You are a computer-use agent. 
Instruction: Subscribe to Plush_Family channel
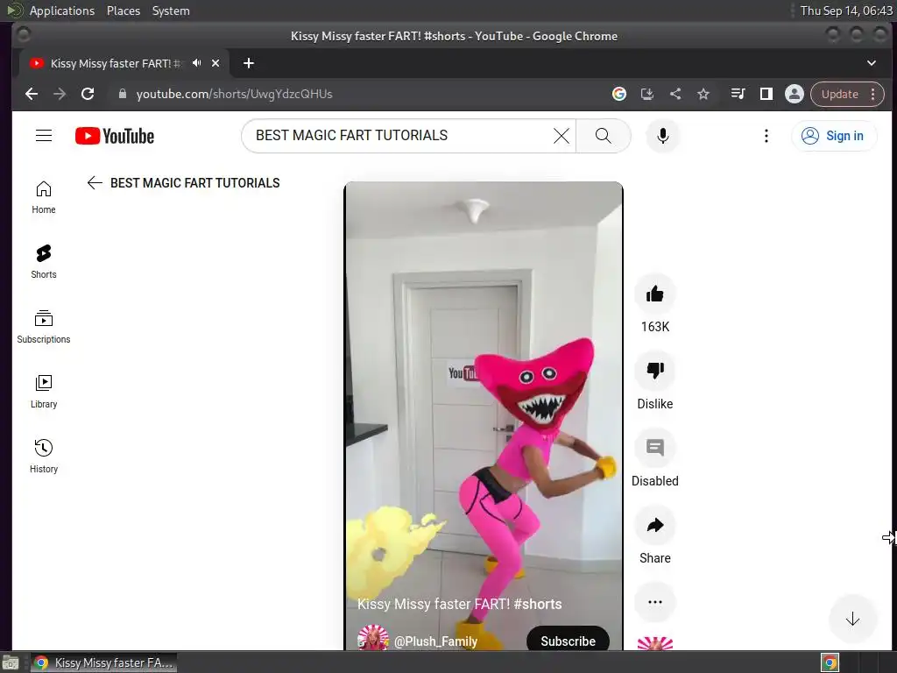(568, 641)
